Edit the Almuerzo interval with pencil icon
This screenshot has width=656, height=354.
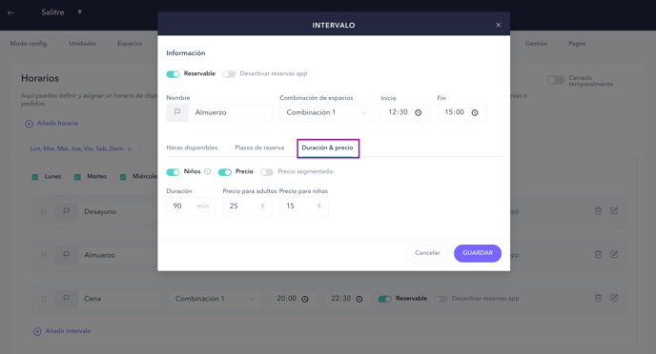coord(614,254)
